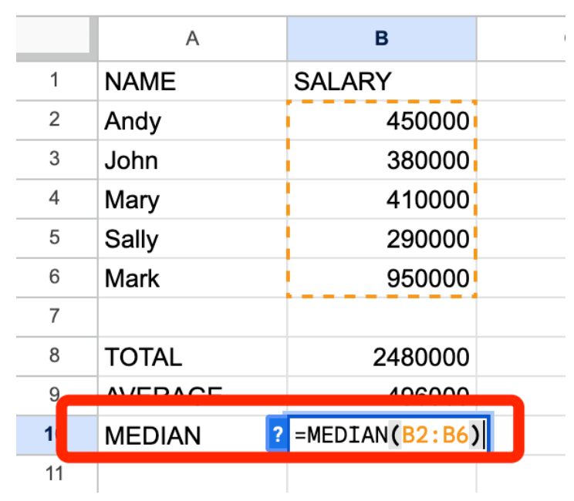Select row 7 header
The height and width of the screenshot is (501, 574).
pos(55,316)
